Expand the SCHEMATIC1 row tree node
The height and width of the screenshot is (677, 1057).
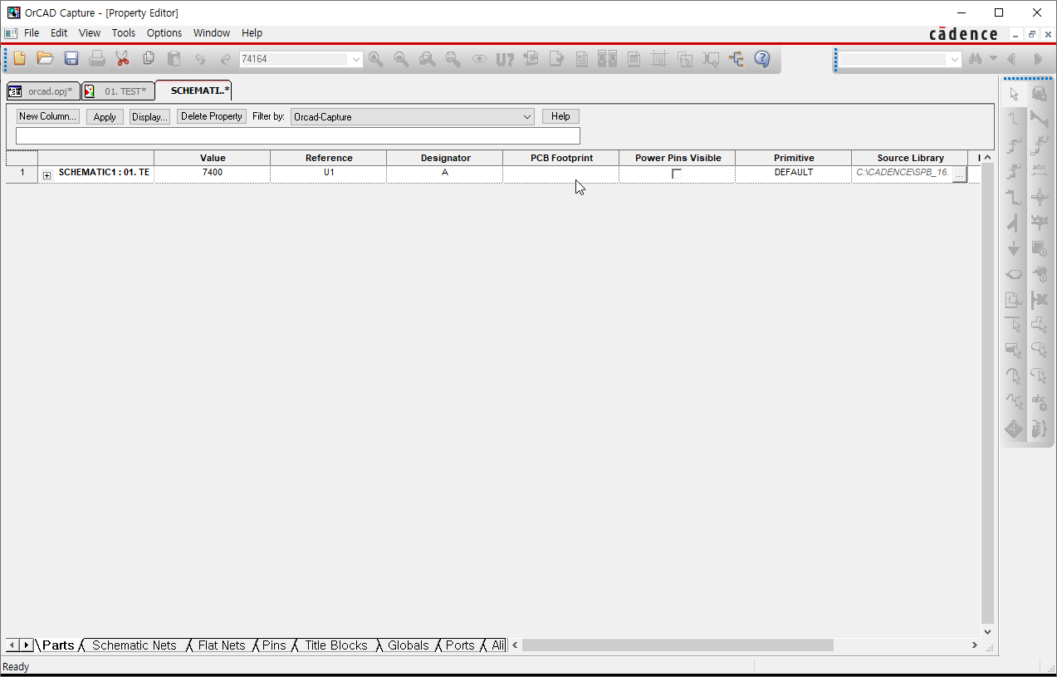(x=47, y=174)
